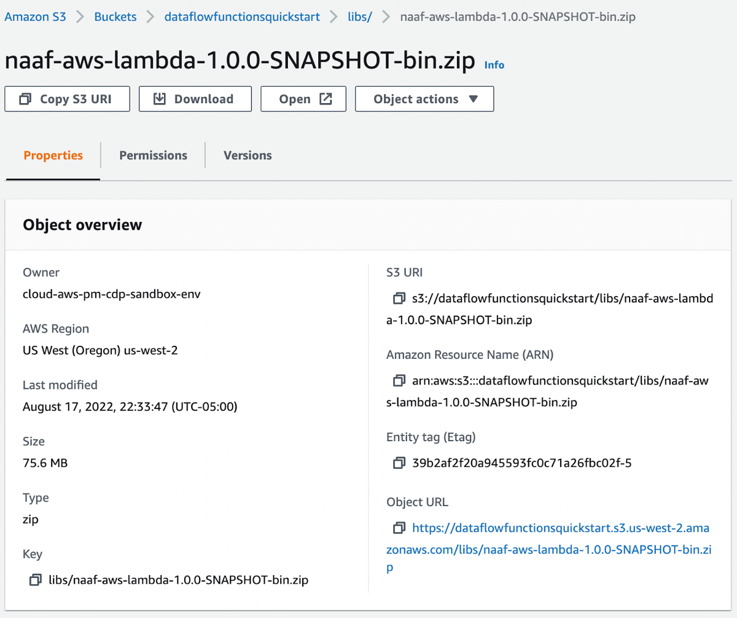Image resolution: width=737 pixels, height=618 pixels.
Task: Copy the Entity tag using its copy icon
Action: (398, 463)
